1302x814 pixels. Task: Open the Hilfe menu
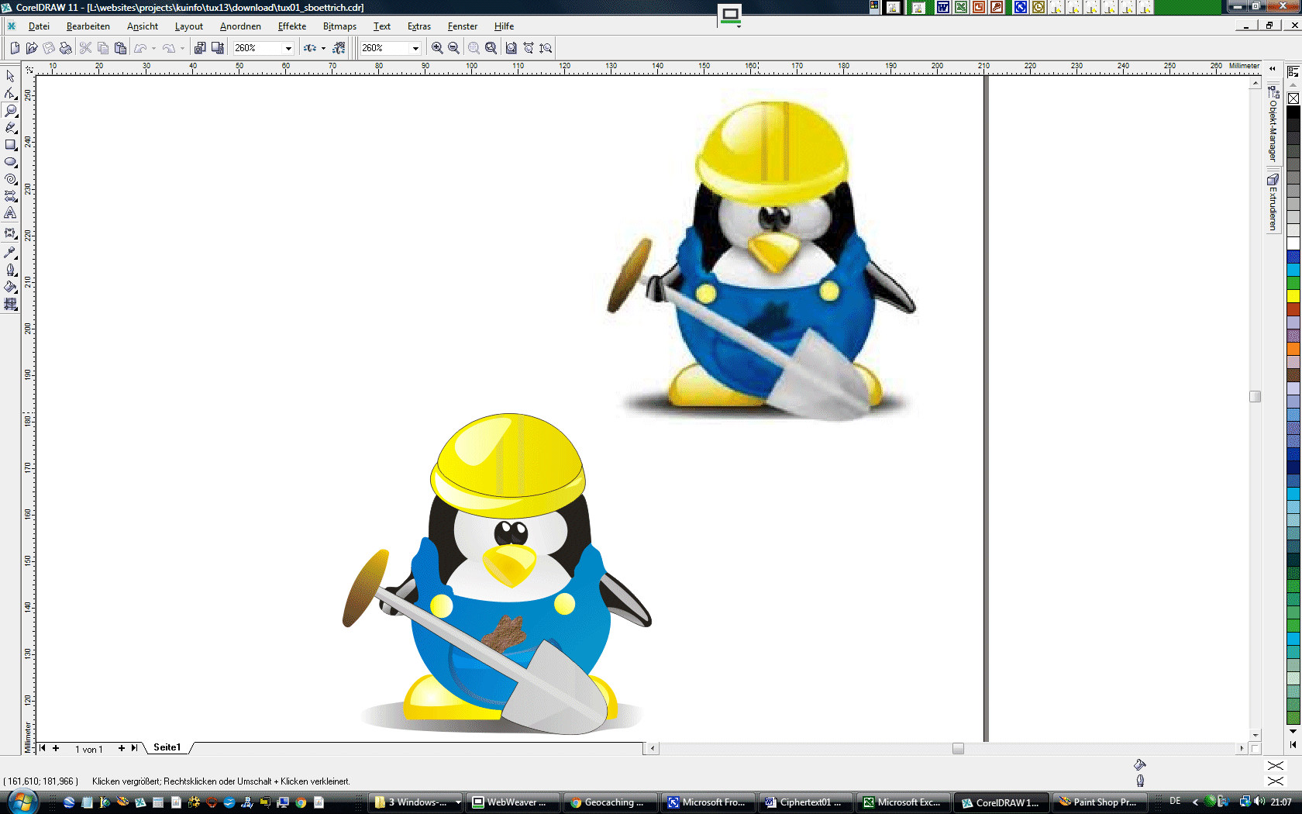point(504,26)
